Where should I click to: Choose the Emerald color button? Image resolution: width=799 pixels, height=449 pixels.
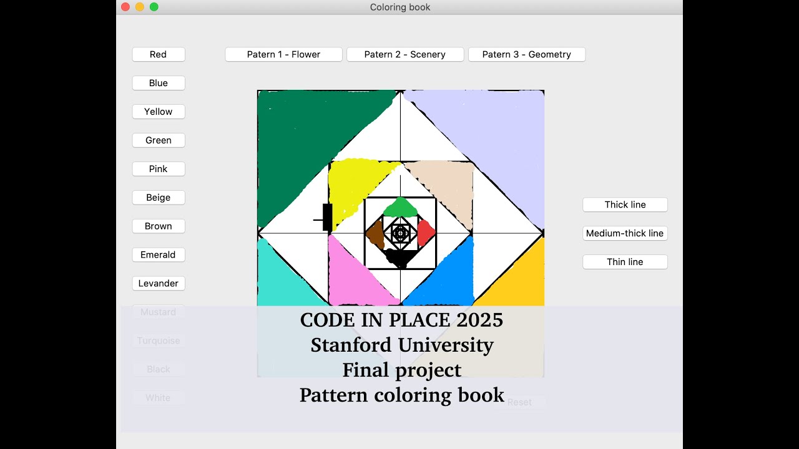click(x=159, y=255)
